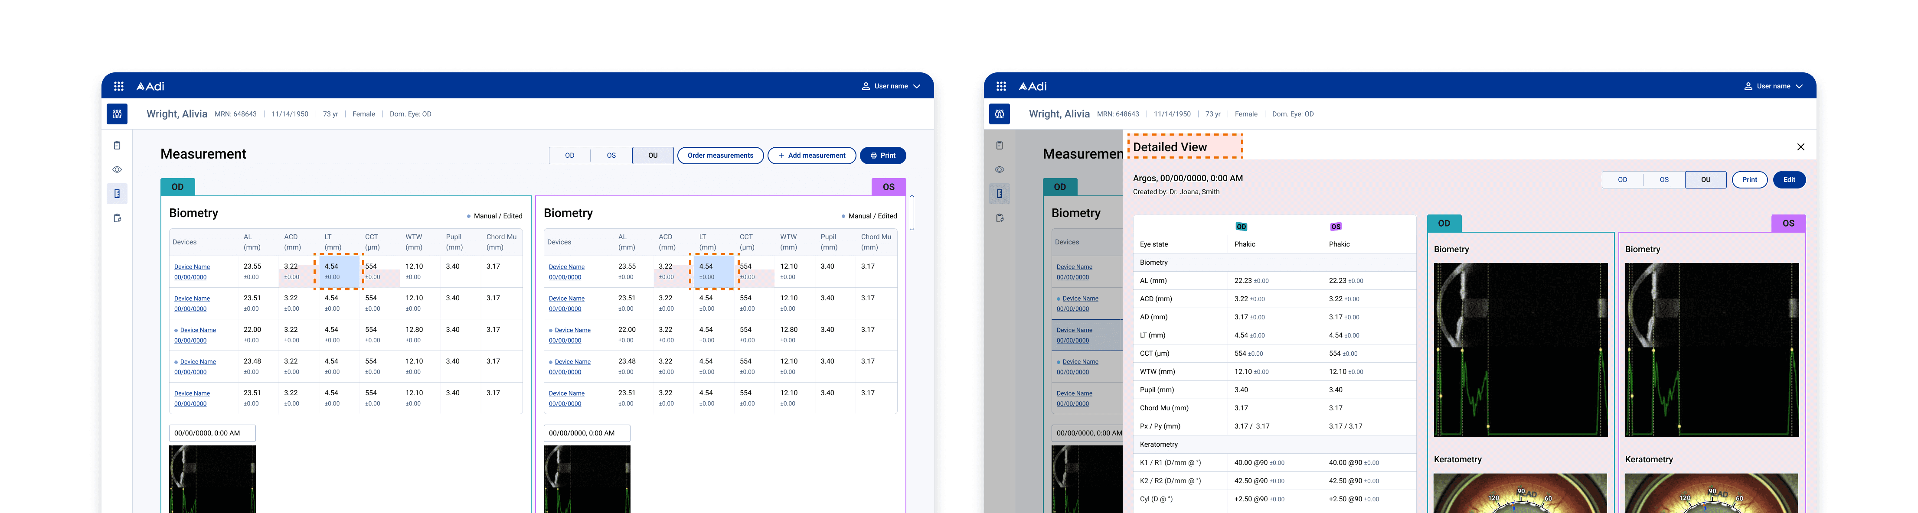Screen dimensions: 1918x513
Task: Click the clipboard-refresh sidebar icon in the left window
Action: (117, 218)
